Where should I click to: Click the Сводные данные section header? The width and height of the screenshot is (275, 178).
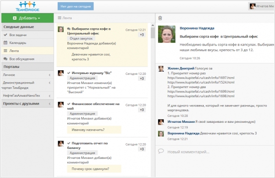27,27
